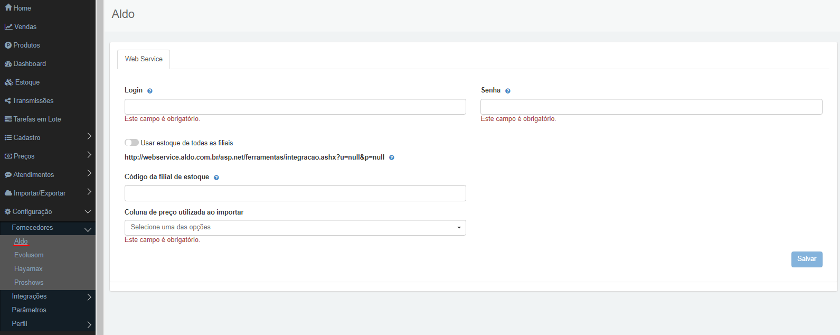Click the Produtos sidebar icon
The width and height of the screenshot is (840, 335).
(x=8, y=45)
